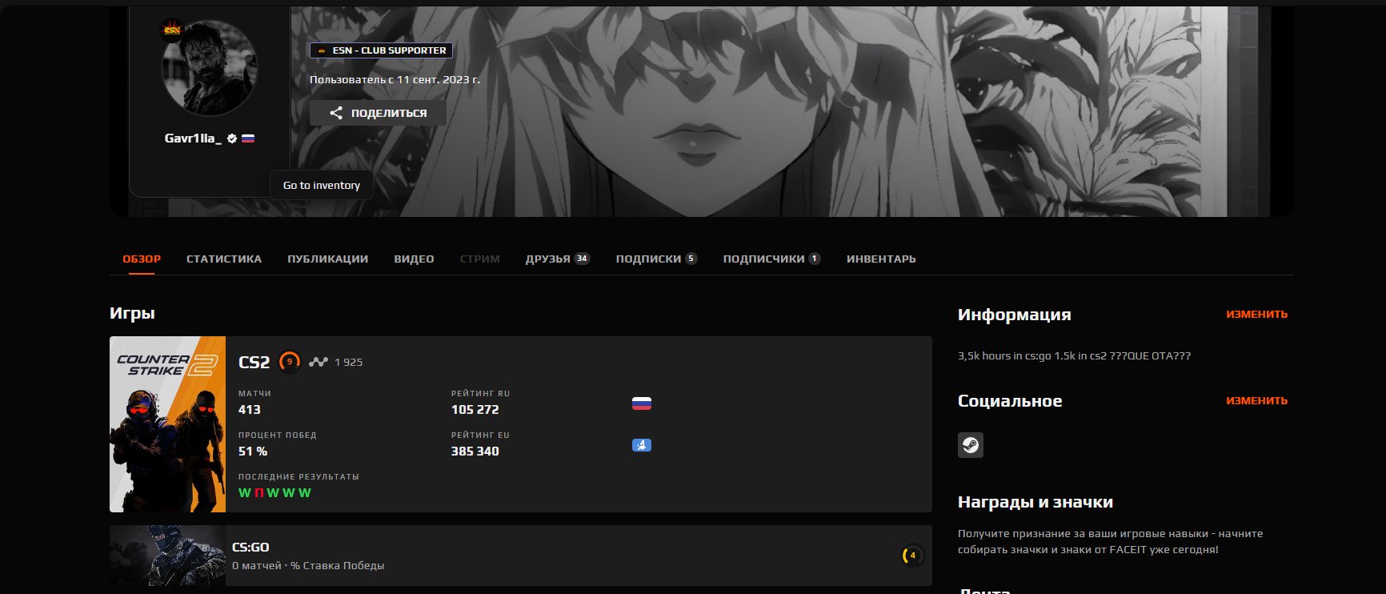Click the win rate 51 %

(253, 452)
